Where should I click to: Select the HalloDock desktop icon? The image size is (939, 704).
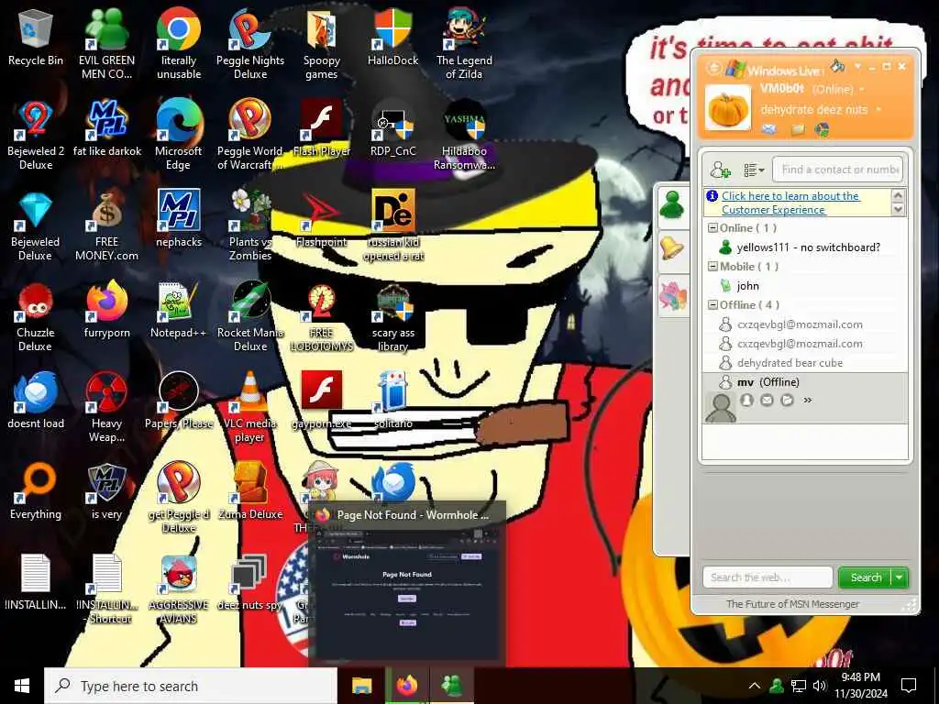392,37
